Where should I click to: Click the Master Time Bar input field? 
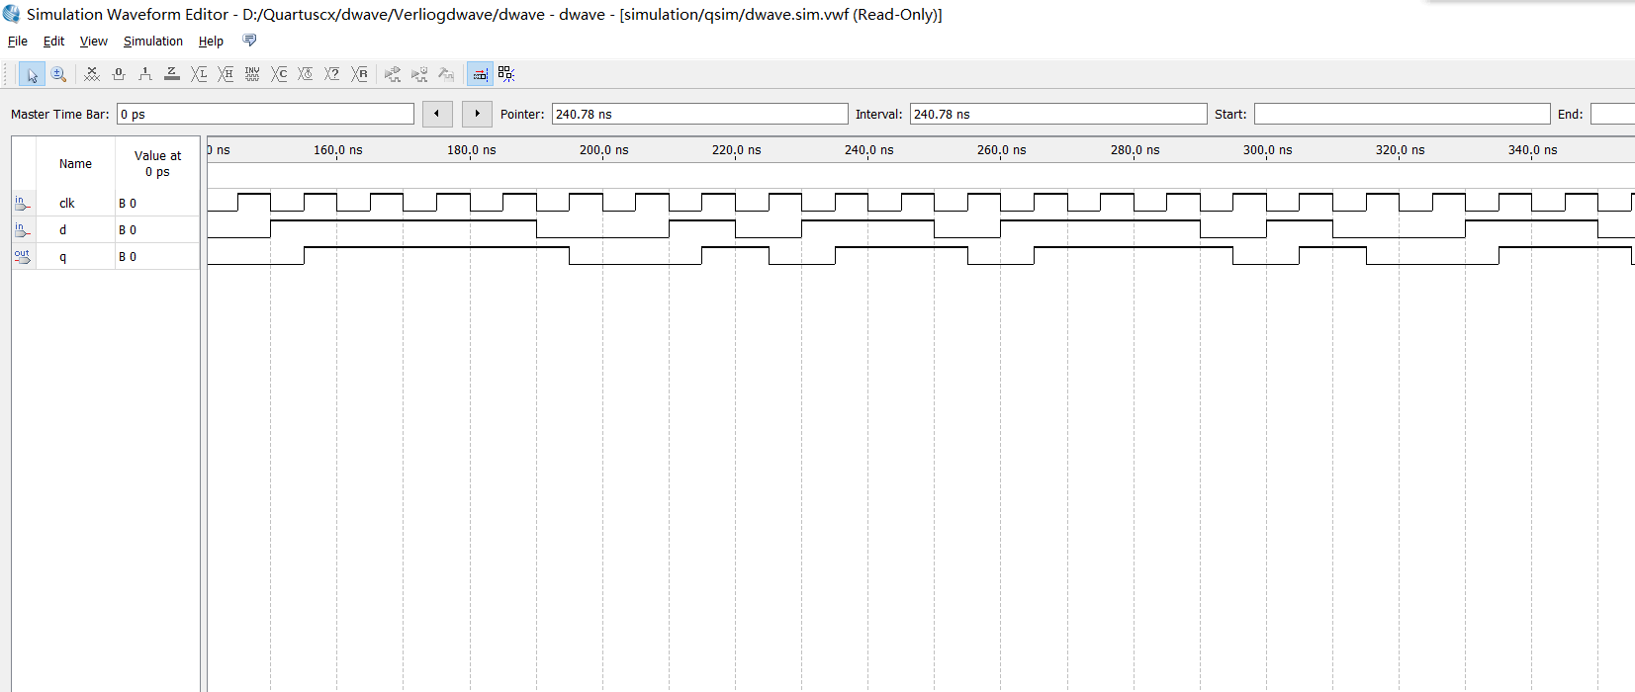point(265,114)
